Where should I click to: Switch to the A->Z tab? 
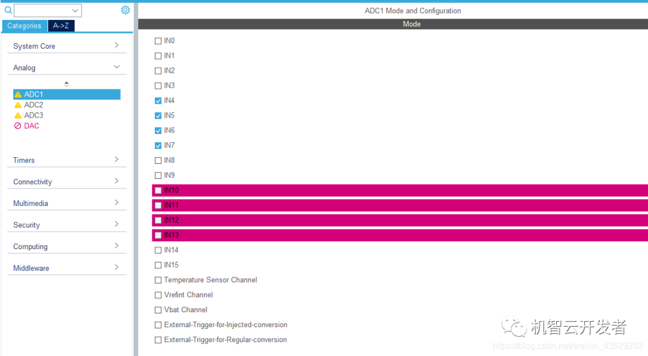pos(61,26)
